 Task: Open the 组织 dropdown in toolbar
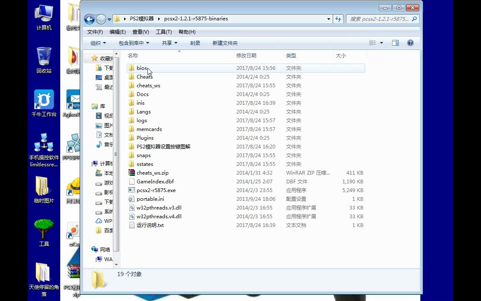coord(98,43)
